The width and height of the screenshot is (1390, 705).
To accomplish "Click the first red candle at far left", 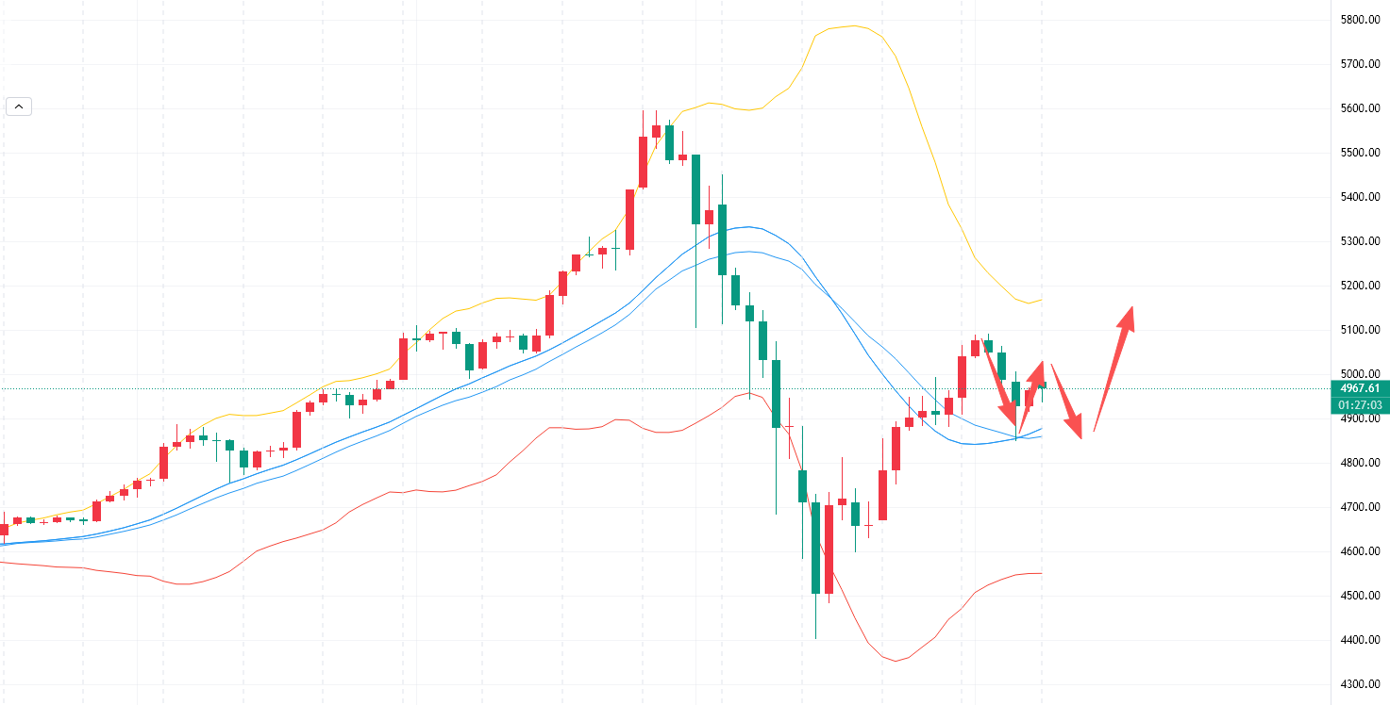I will pos(4,529).
